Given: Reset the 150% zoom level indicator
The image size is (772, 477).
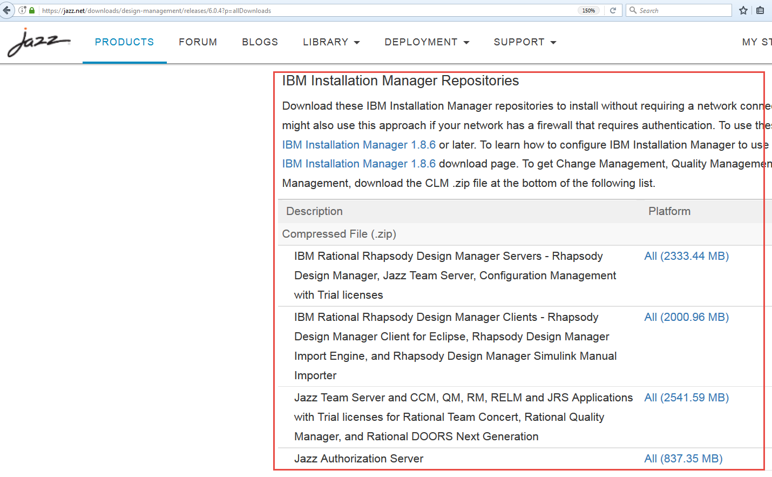Looking at the screenshot, I should [x=588, y=10].
